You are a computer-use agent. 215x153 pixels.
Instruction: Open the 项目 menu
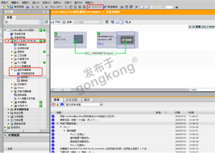4,3
